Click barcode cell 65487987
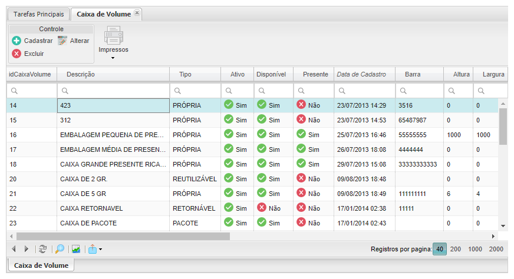 point(420,120)
